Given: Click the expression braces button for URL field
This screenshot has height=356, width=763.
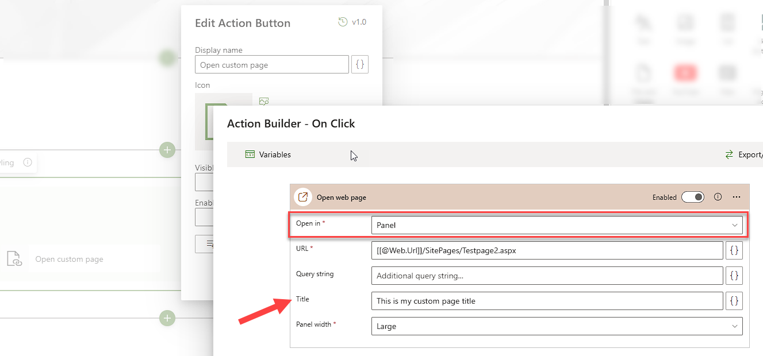Looking at the screenshot, I should 734,250.
